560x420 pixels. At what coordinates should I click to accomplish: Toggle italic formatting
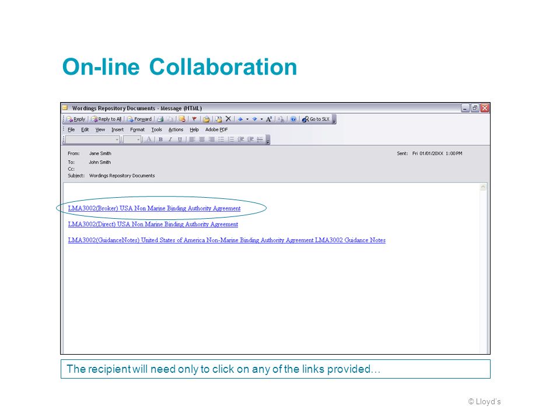pos(170,139)
